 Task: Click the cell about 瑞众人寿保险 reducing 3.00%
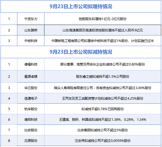[103, 88]
